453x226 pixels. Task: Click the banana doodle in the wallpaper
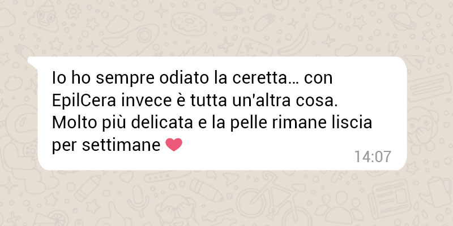coord(293,40)
